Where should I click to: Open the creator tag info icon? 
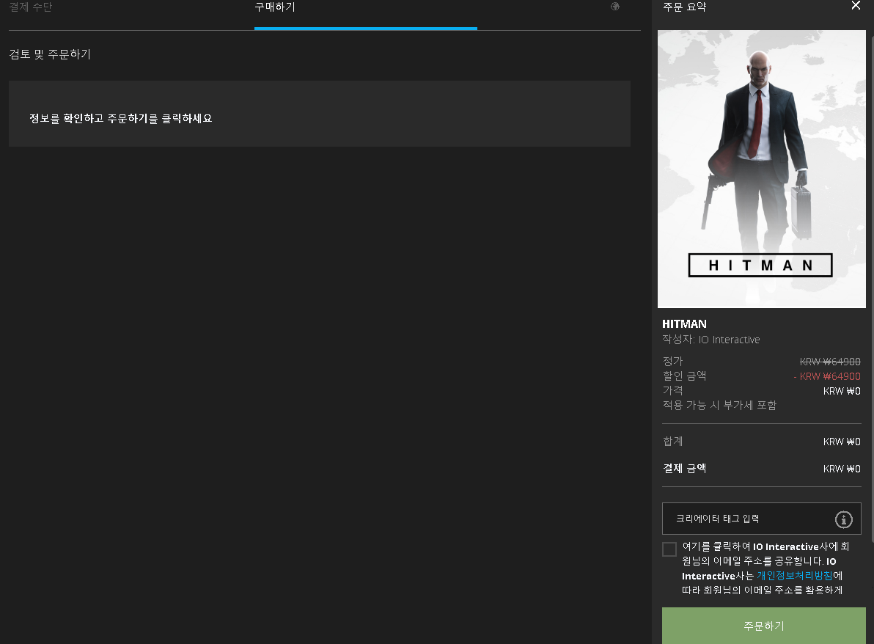click(x=843, y=519)
